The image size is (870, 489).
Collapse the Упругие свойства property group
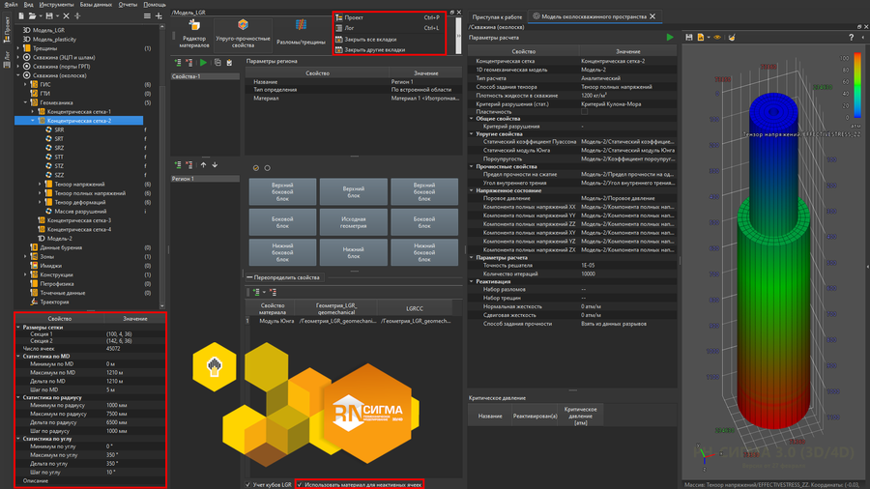pyautogui.click(x=471, y=133)
